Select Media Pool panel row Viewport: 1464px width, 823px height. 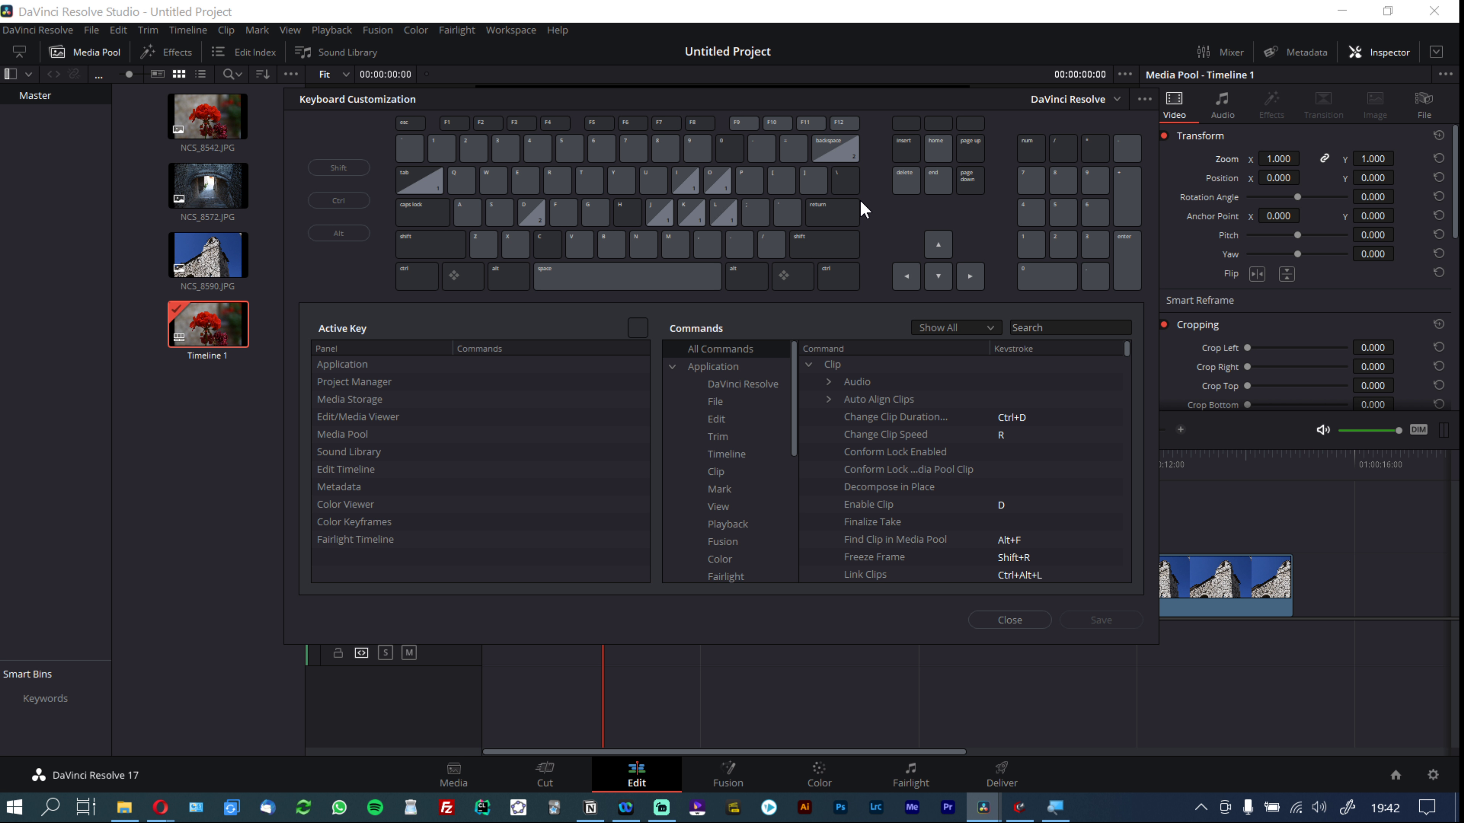[x=480, y=434]
